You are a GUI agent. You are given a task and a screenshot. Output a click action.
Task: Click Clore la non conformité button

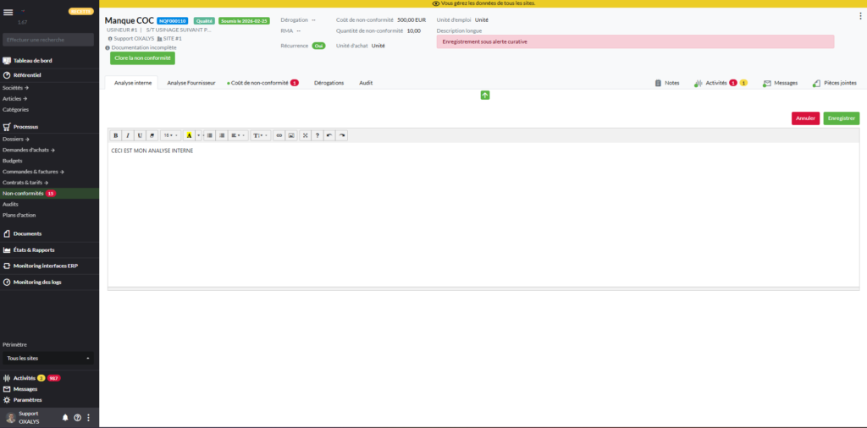pos(142,58)
